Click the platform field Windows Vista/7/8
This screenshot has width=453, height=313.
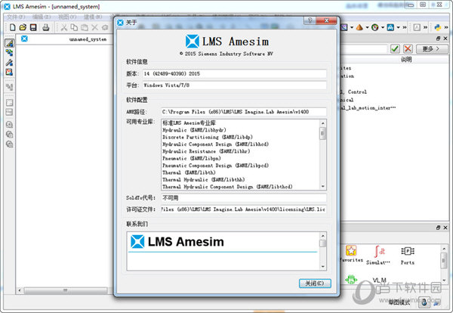tap(234, 85)
